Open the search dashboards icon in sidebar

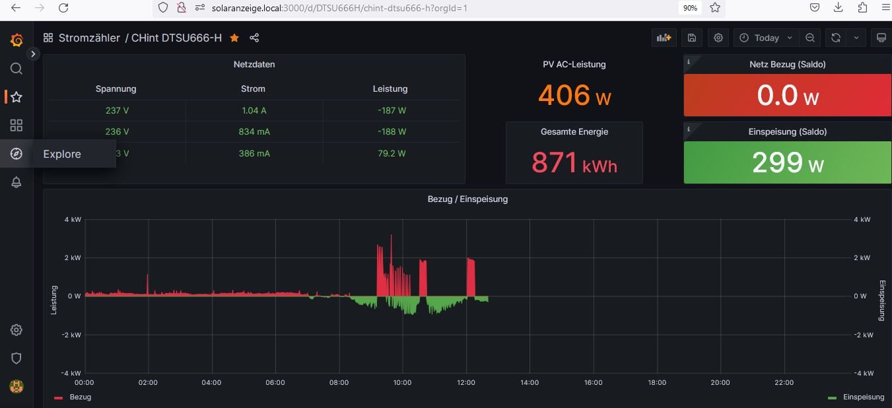point(17,69)
